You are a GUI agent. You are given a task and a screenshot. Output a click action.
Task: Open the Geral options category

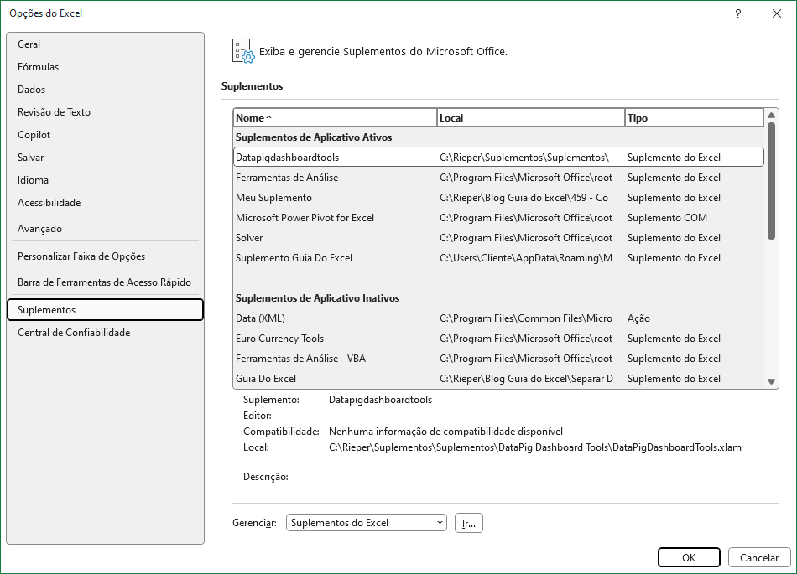tap(29, 44)
